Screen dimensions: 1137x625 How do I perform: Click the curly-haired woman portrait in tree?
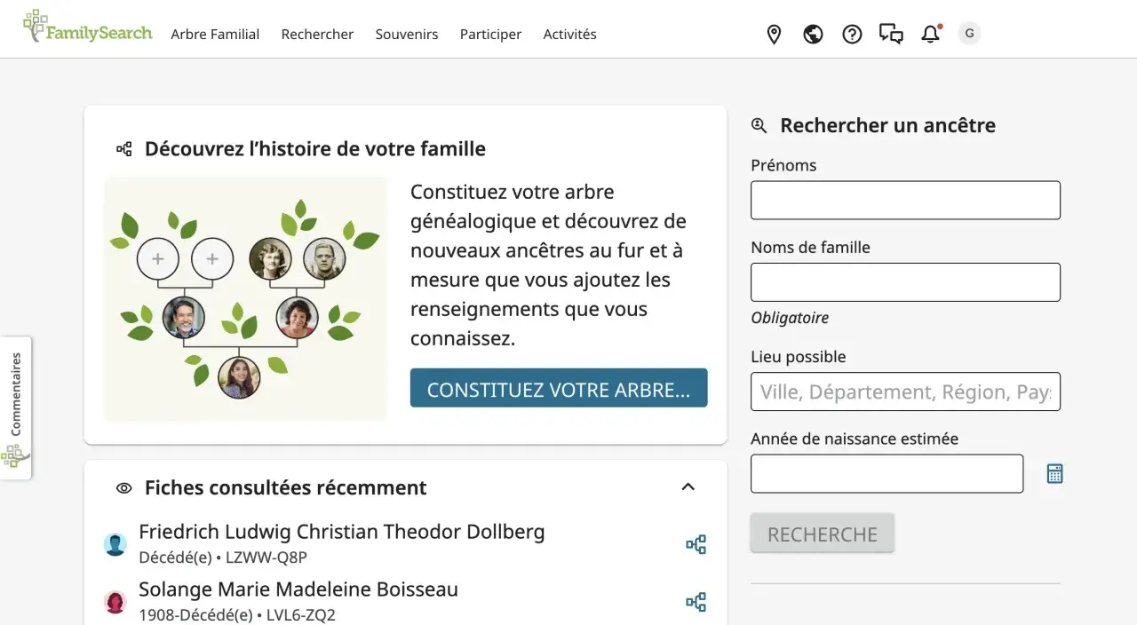coord(297,318)
